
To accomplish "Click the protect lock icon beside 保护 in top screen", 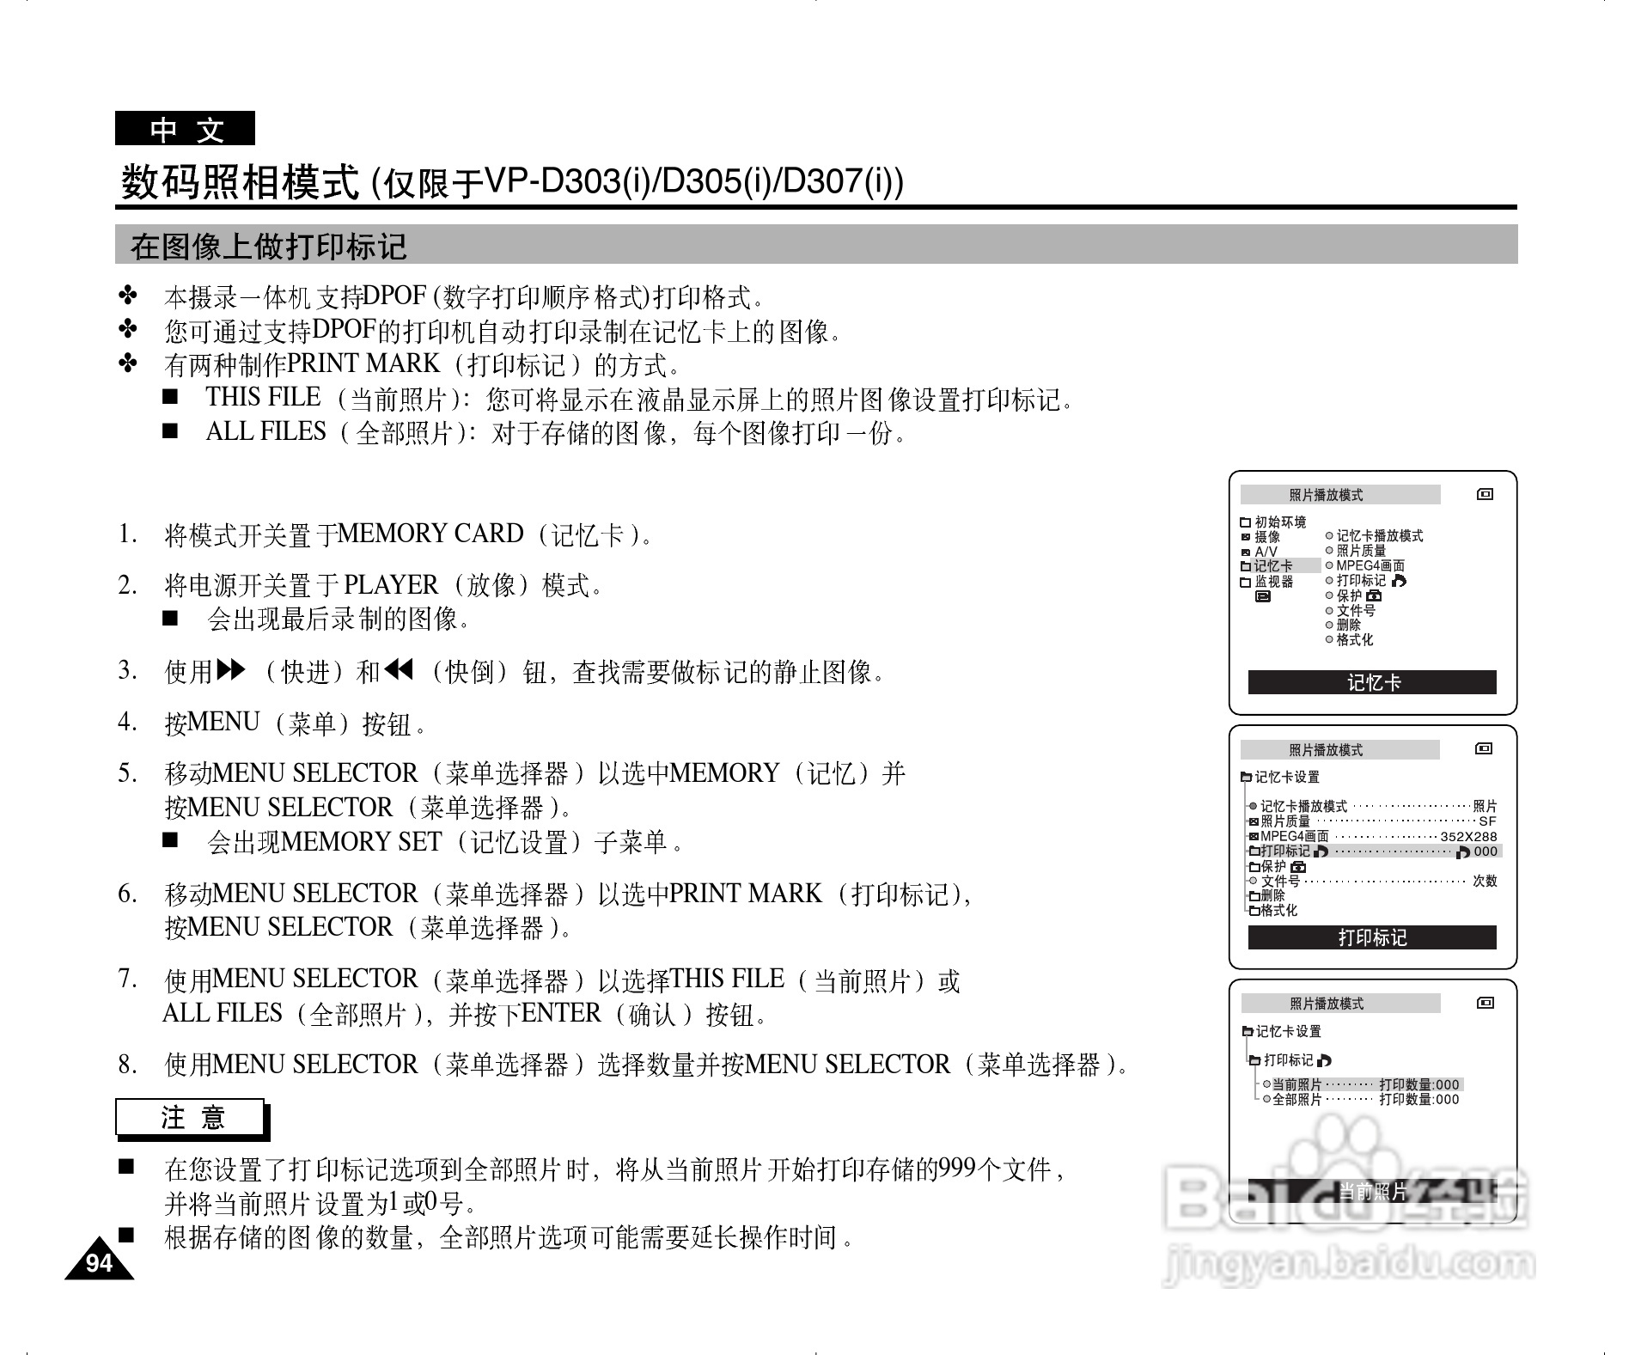I will [x=1374, y=595].
